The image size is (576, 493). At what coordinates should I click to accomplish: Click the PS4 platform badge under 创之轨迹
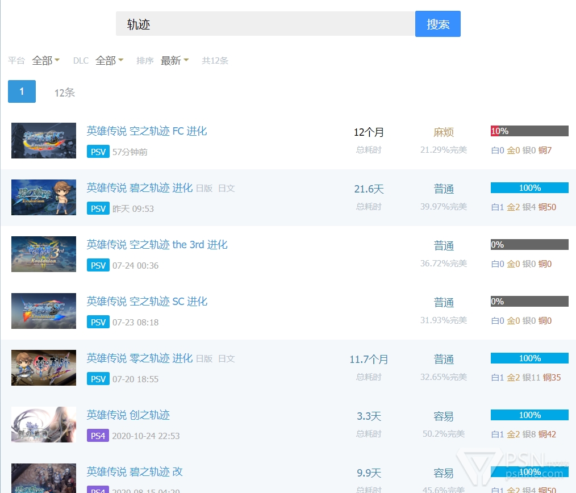tap(98, 436)
